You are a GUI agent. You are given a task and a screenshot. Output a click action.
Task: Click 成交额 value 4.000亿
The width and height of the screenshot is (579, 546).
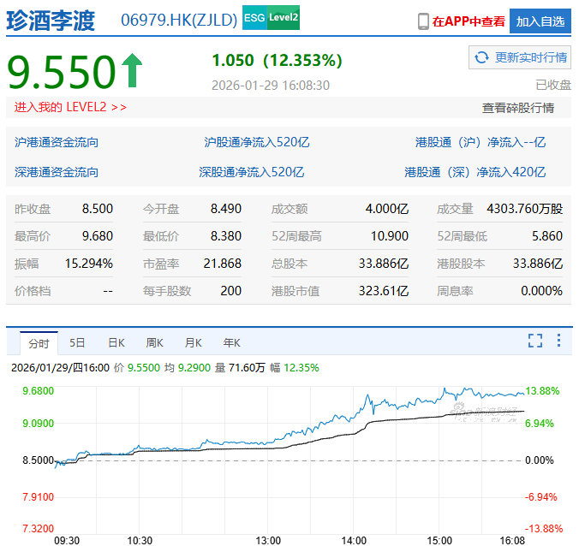(x=387, y=209)
